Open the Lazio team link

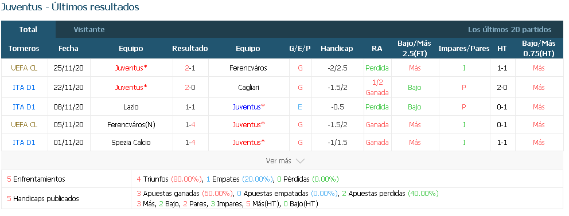(131, 107)
